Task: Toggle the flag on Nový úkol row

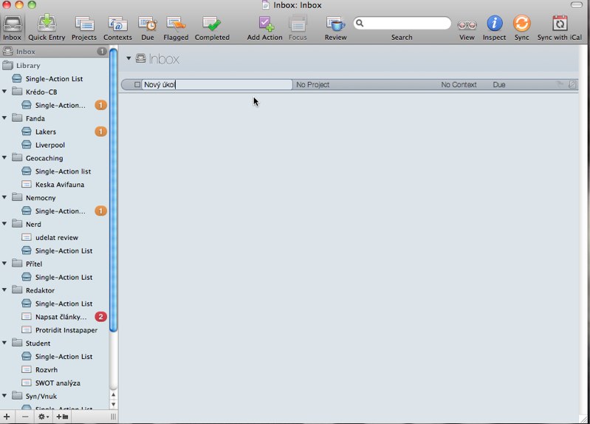Action: pyautogui.click(x=560, y=84)
